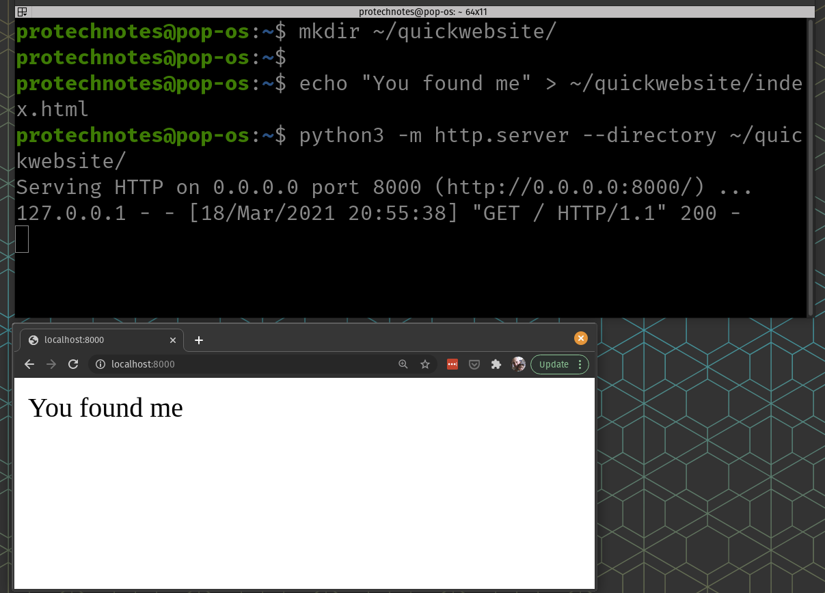
Task: View site information icon in address bar
Action: coord(100,364)
